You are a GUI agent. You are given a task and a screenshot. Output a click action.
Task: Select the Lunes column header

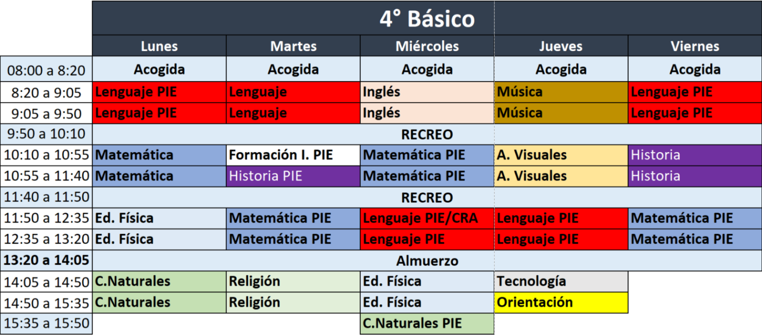click(159, 46)
